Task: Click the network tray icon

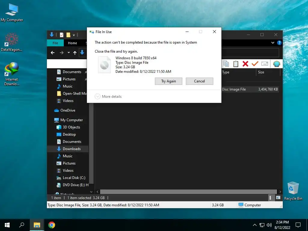Action: coord(262,225)
